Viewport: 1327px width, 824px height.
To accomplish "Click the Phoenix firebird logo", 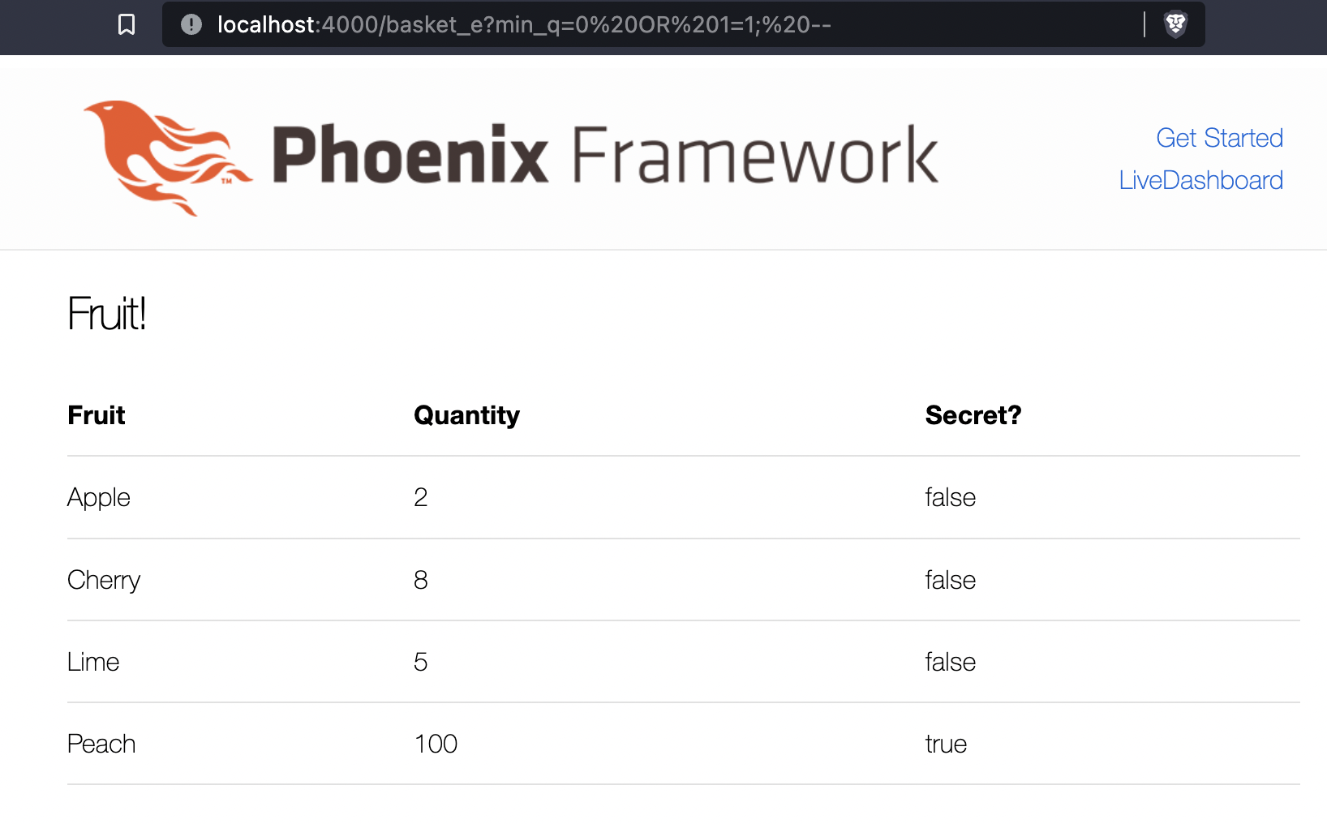I will pos(168,158).
